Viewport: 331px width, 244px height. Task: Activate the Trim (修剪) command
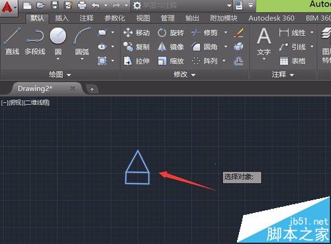[x=205, y=32]
